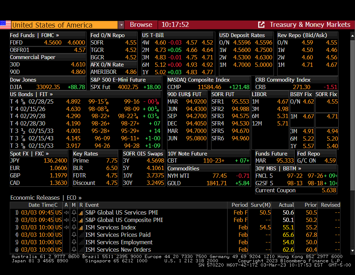Toggle alert bell for ISM Services Employment
Screen dimensions: 355x275
click(74, 242)
